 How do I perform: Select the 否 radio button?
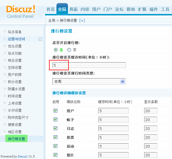69,50
